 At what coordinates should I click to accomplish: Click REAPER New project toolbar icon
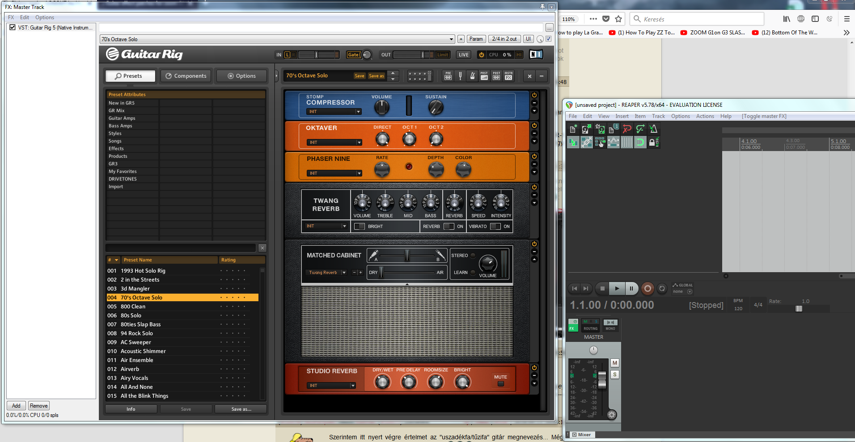(x=573, y=129)
